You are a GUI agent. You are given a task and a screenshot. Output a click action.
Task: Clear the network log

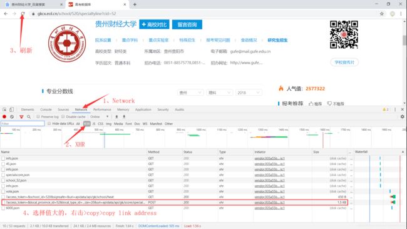(12, 117)
